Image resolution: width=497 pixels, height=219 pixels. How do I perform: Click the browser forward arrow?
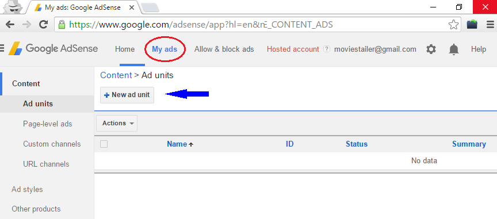tap(27, 24)
